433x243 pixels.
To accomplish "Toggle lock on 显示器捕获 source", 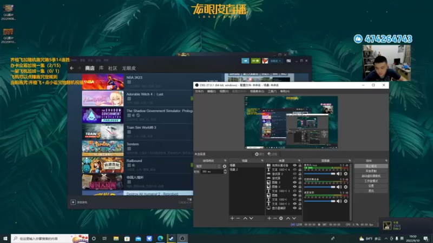I will pyautogui.click(x=300, y=208).
